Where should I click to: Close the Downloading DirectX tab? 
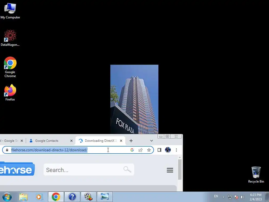[x=121, y=141]
